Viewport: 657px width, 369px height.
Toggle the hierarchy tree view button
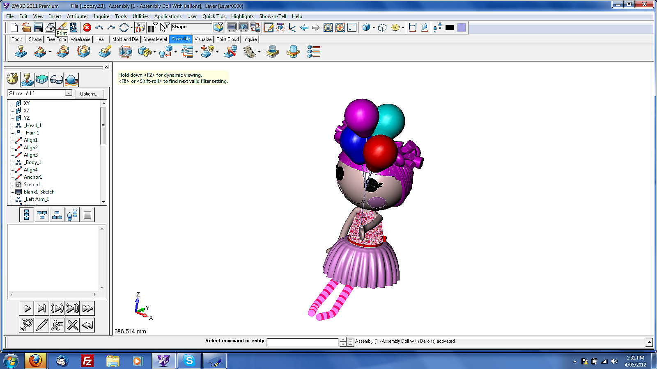pos(41,215)
